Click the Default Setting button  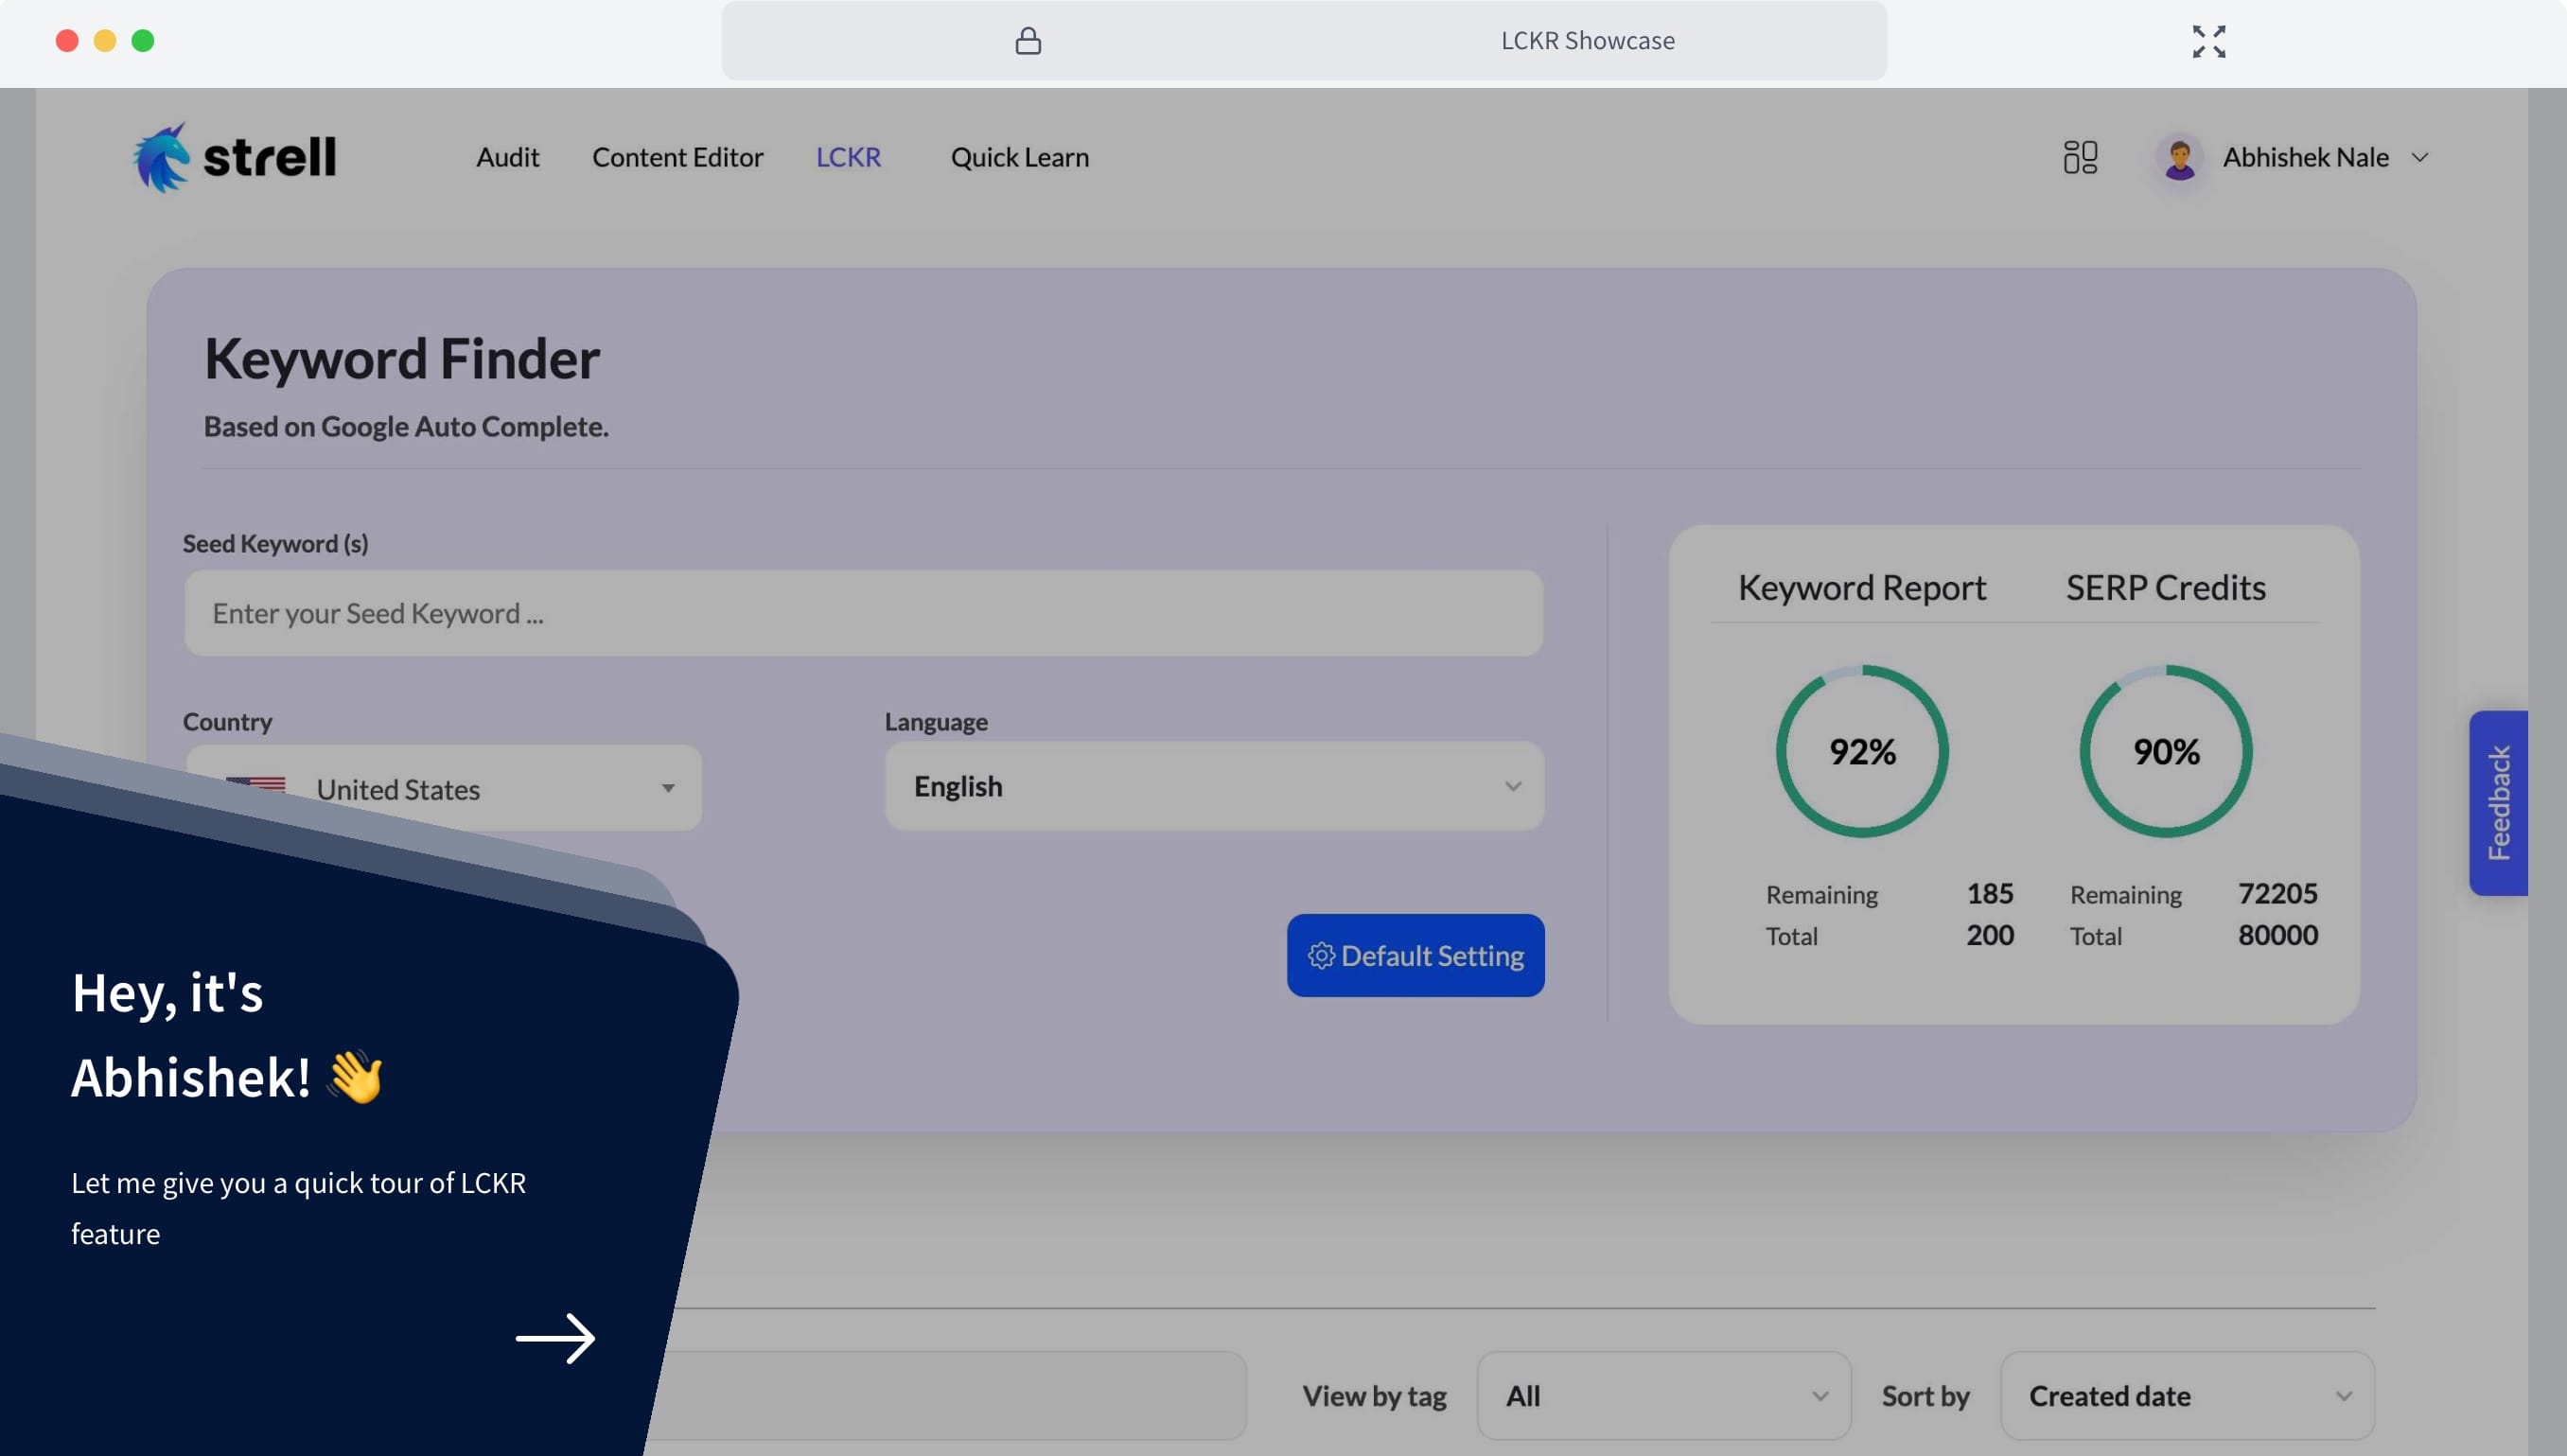coord(1415,955)
